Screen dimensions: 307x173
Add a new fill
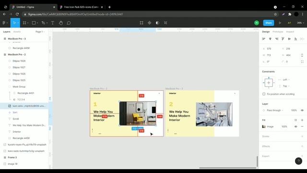302,120
